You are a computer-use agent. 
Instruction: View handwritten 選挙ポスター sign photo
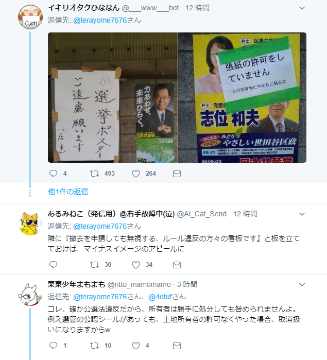click(x=113, y=97)
